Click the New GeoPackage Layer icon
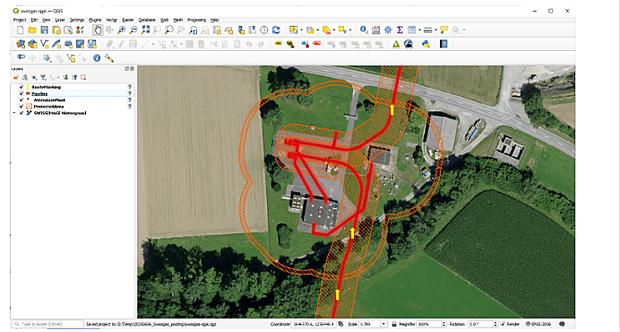Viewport: 620px width, 332px height. point(32,44)
